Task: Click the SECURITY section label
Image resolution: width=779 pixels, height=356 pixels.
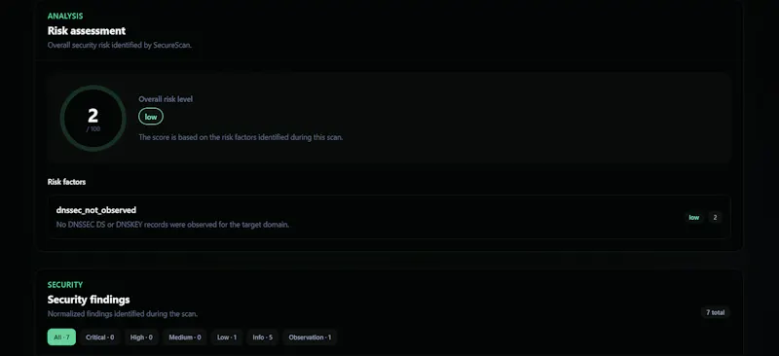Action: click(65, 285)
